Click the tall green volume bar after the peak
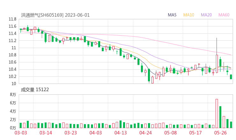The height and width of the screenshot is (140, 236). [220, 117]
